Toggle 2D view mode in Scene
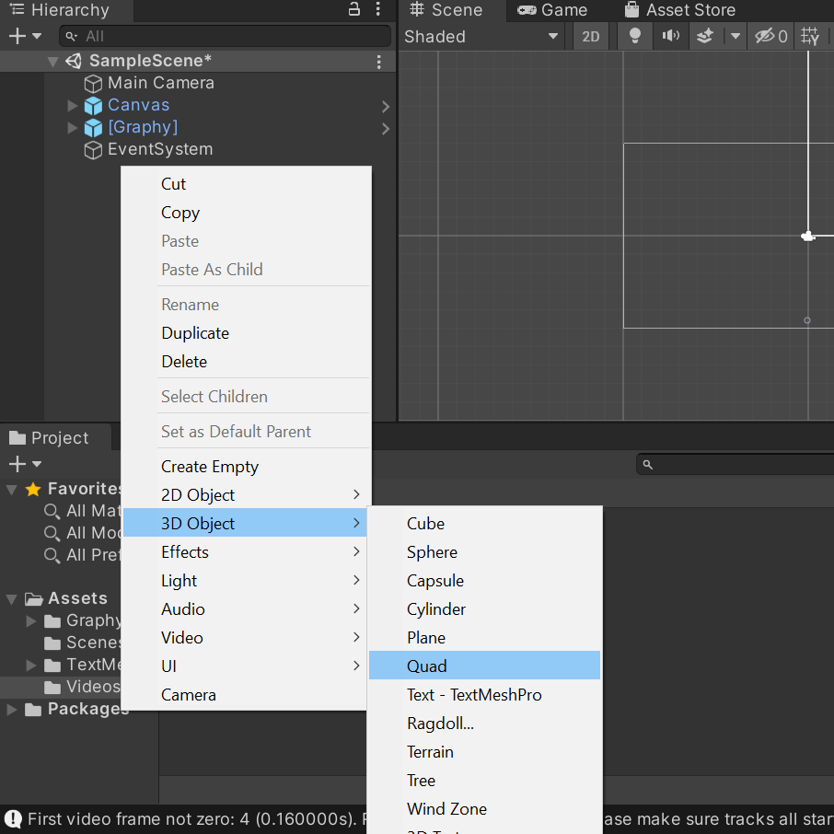This screenshot has height=834, width=834. (x=590, y=37)
